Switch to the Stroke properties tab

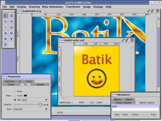(11, 84)
